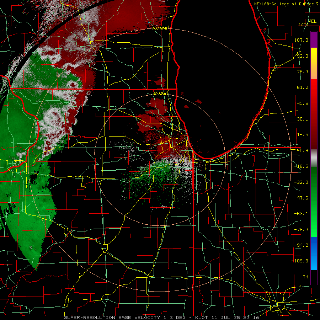Viewport: 320px width, 320px height.
Task: Click the [KT] units label
Action: (x=303, y=25)
